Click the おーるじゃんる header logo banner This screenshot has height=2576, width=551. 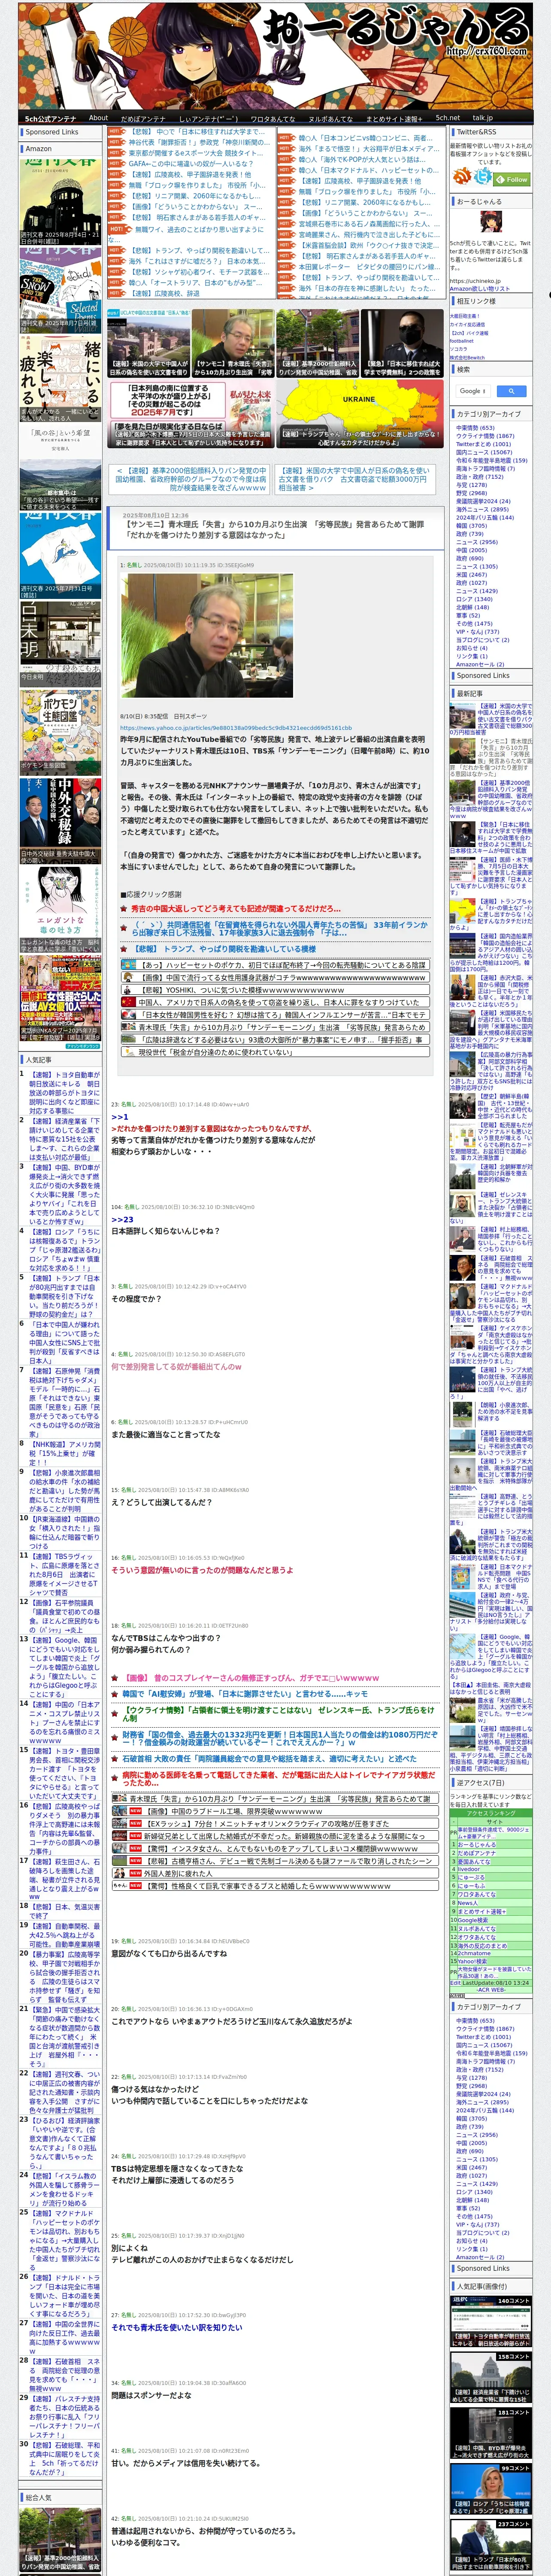click(x=275, y=55)
